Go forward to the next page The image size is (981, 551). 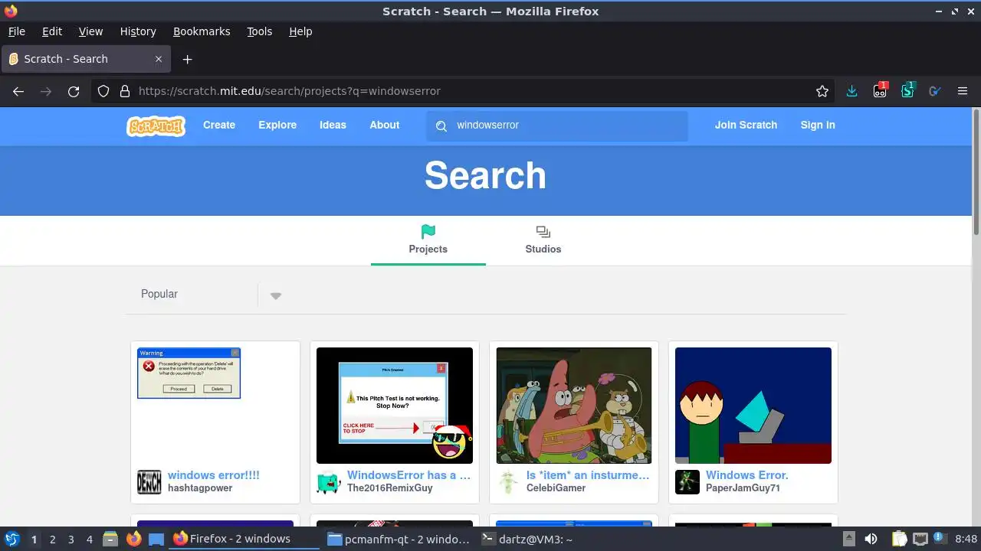(46, 91)
